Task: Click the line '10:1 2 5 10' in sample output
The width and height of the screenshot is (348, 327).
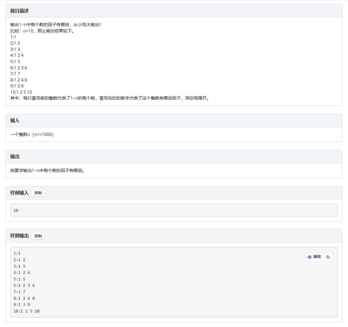Action: coord(26,311)
